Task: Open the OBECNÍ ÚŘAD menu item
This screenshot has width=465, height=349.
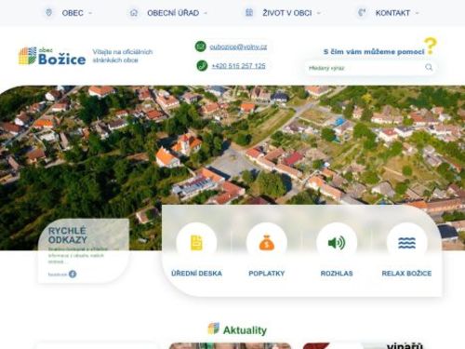Action: click(x=173, y=13)
